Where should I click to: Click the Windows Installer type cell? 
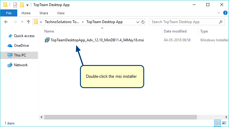[x=214, y=40]
